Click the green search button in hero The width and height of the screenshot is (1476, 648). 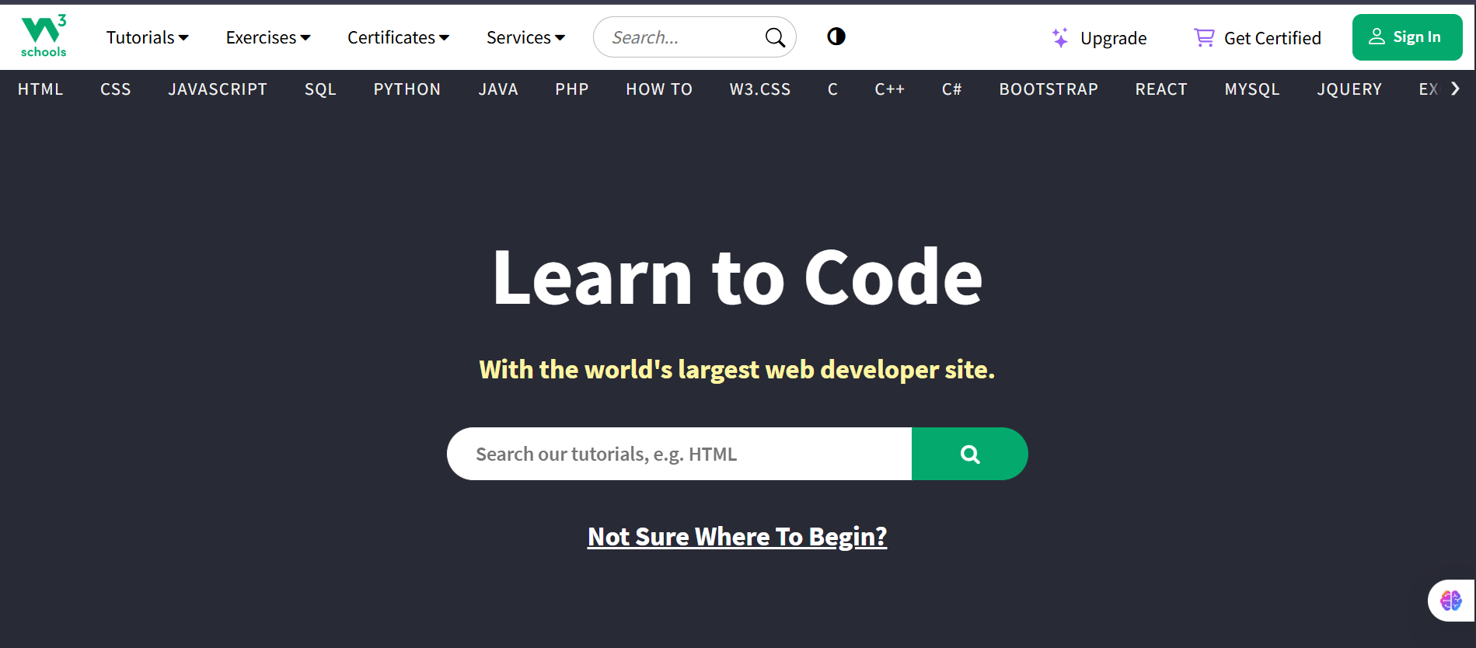pos(969,454)
